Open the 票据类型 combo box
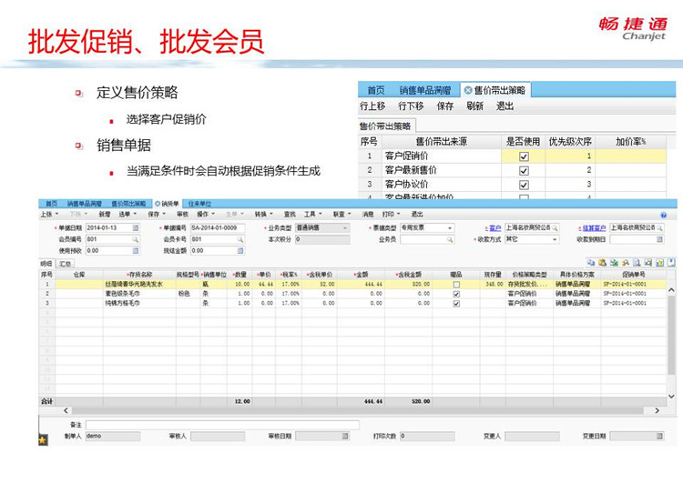683x493 pixels. pyautogui.click(x=450, y=228)
